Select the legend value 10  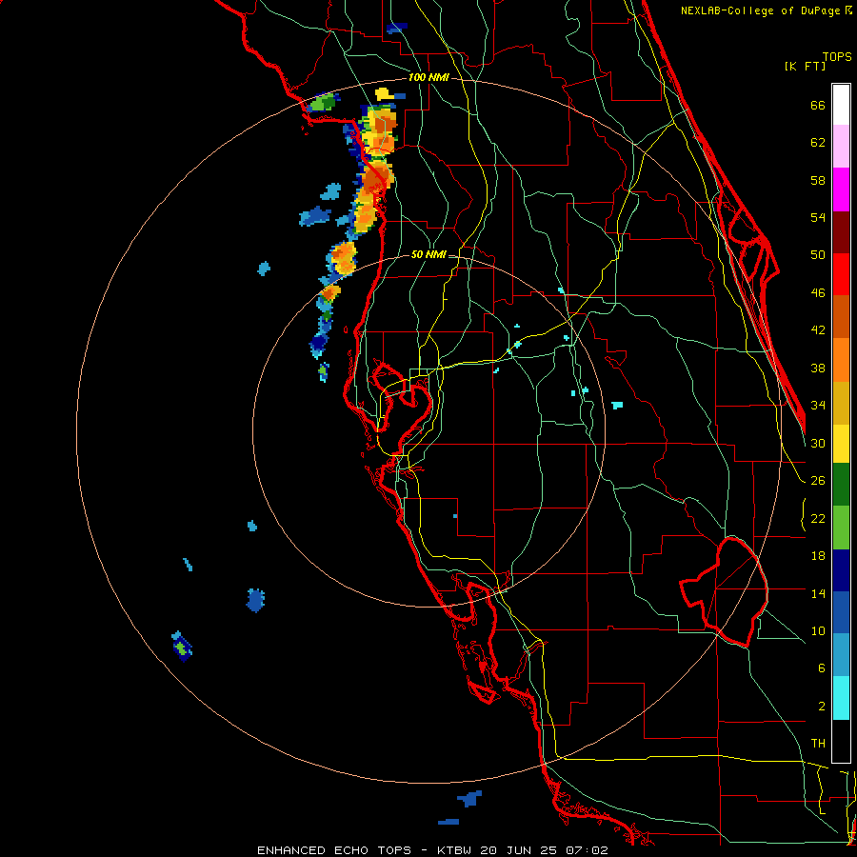click(818, 630)
